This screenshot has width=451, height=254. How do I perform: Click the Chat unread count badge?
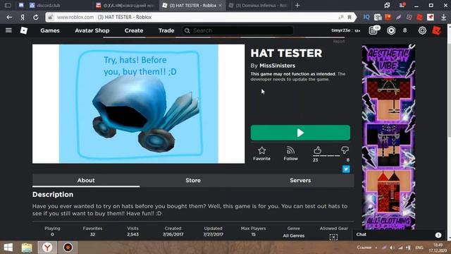(x=438, y=235)
